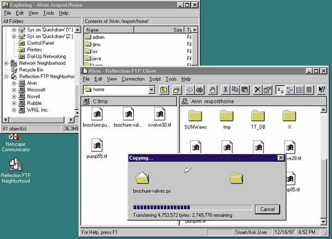Click the Delete X icon in toolbar

[257, 90]
